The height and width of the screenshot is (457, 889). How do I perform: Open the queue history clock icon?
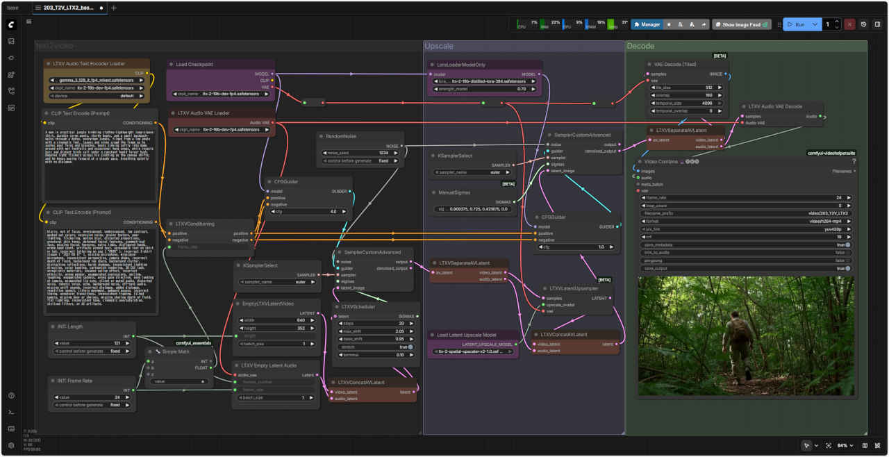(864, 24)
